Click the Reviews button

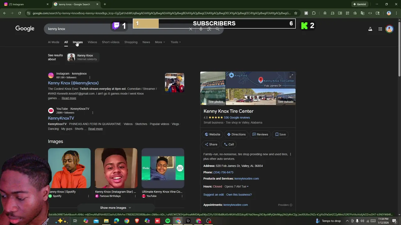260,134
